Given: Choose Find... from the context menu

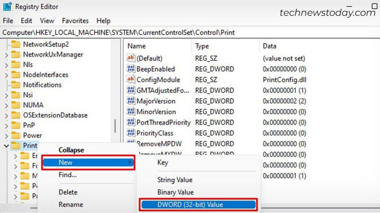Looking at the screenshot, I should click(x=67, y=175).
